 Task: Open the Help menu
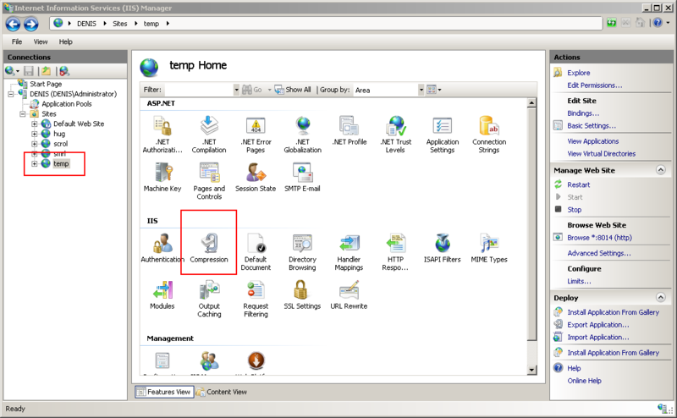[x=66, y=42]
